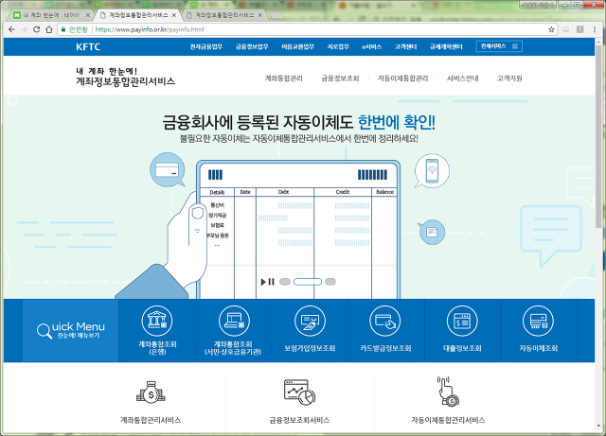Open 서비스안내 navigation item
The width and height of the screenshot is (606, 436).
463,78
